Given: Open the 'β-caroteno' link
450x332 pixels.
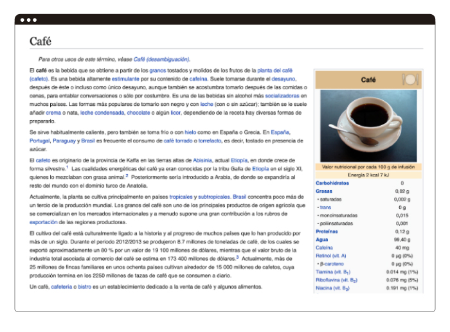Looking at the screenshot, I should pos(332,264).
